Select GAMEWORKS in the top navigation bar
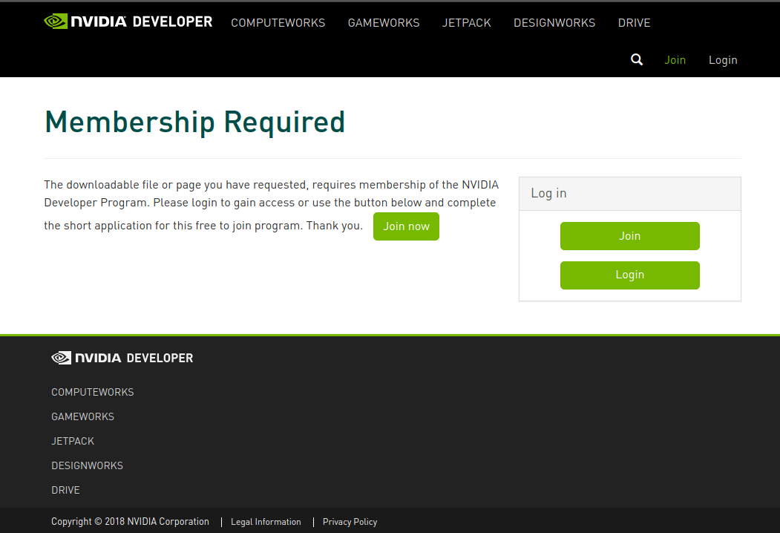This screenshot has width=780, height=533. click(384, 23)
